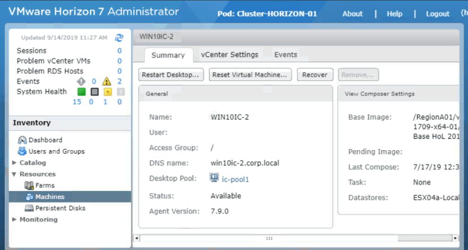
Task: Click the green System Health status icon
Action: click(x=81, y=92)
